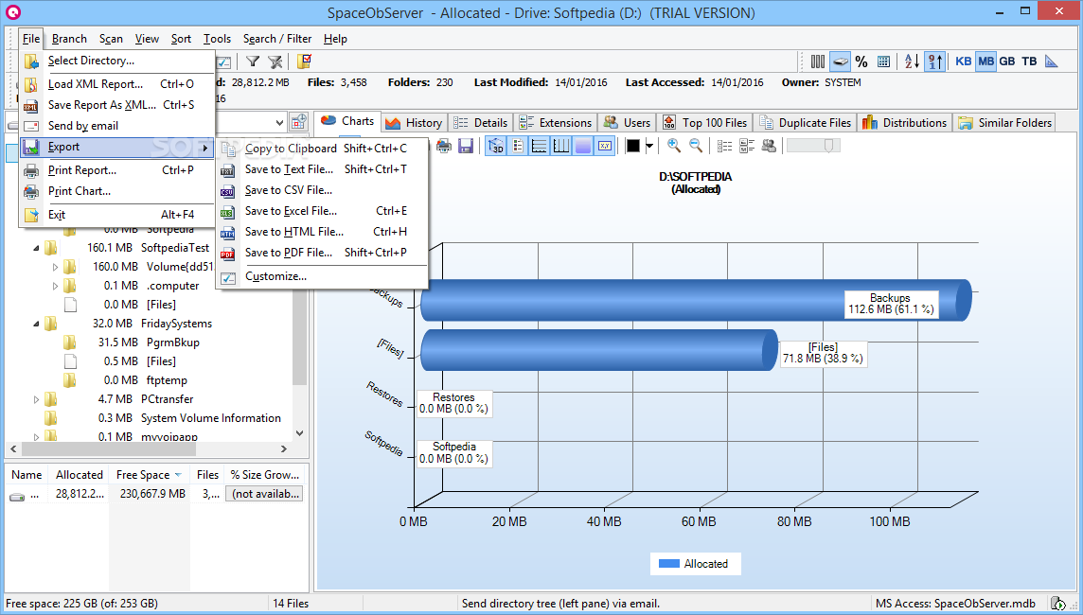Viewport: 1083px width, 615px height.
Task: Click the remove-filter crossed funnel icon
Action: point(275,61)
